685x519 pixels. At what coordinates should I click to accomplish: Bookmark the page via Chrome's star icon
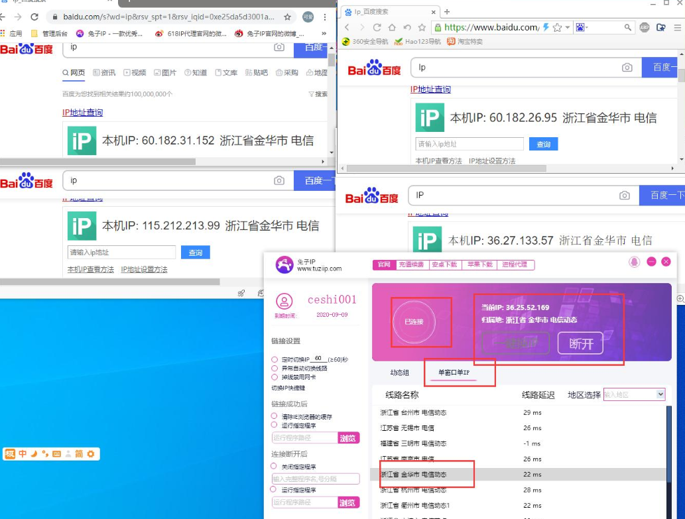287,17
